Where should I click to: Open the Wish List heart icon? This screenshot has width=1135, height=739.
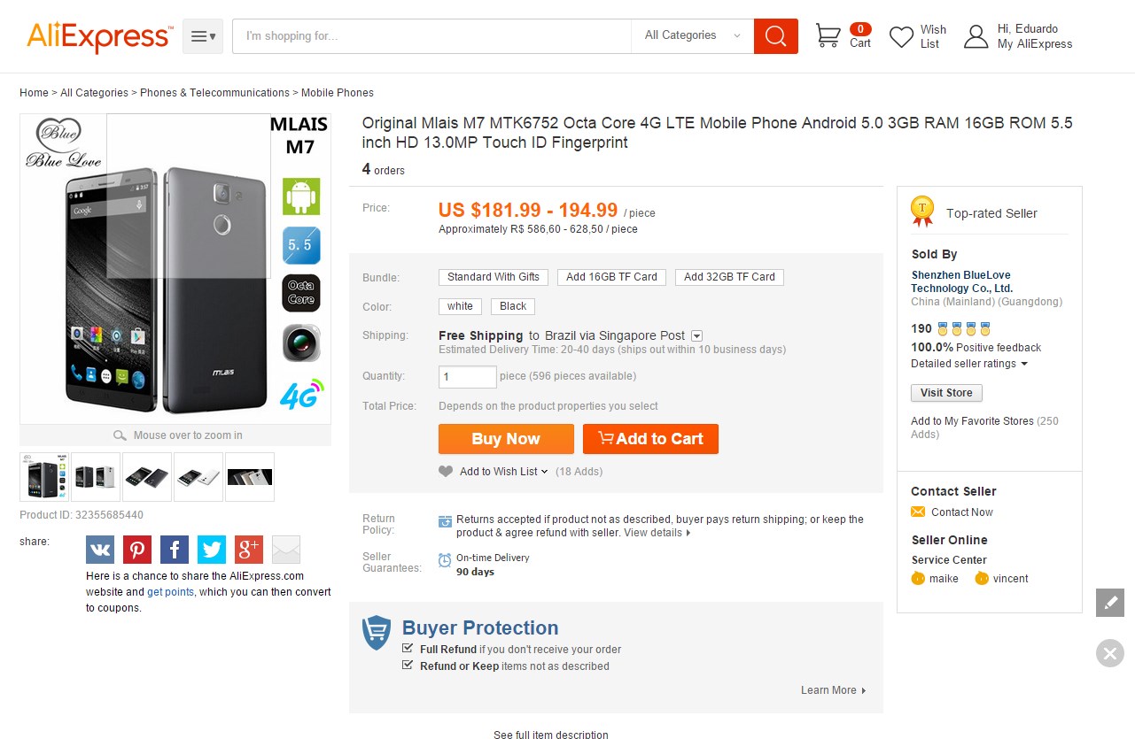[x=901, y=37]
